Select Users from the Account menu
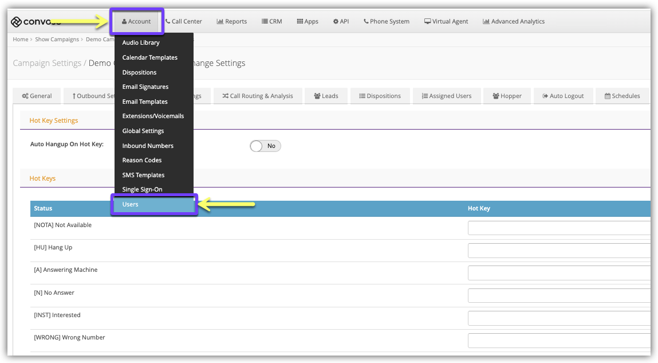Screen dimensions: 658x363 (x=131, y=204)
